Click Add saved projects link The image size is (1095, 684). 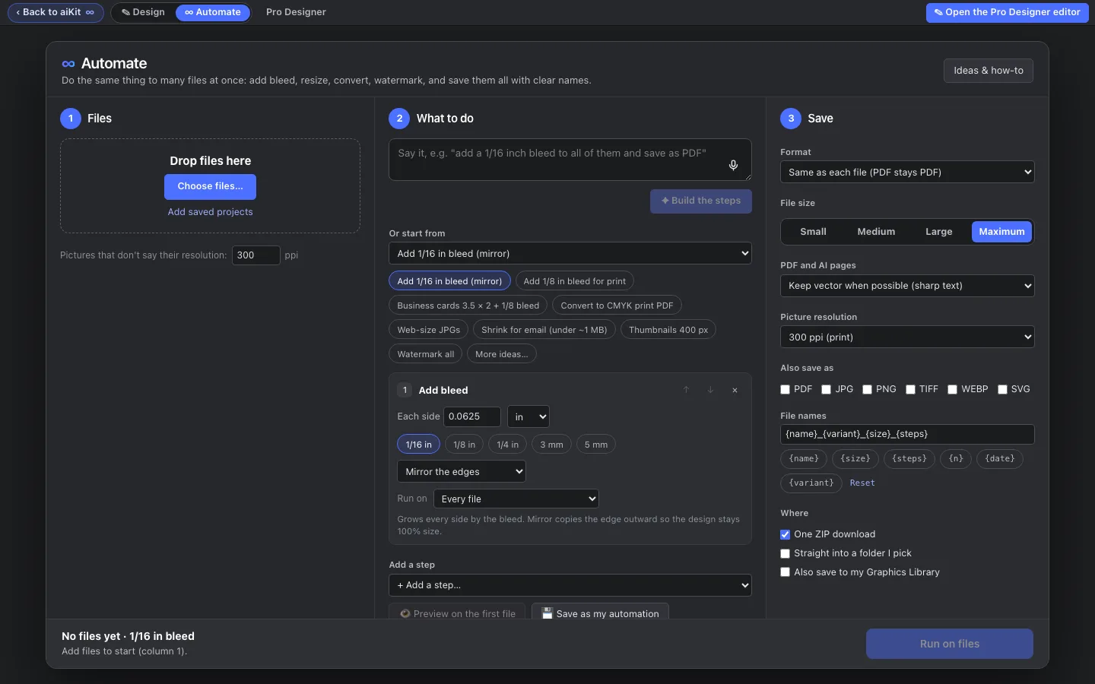tap(211, 212)
